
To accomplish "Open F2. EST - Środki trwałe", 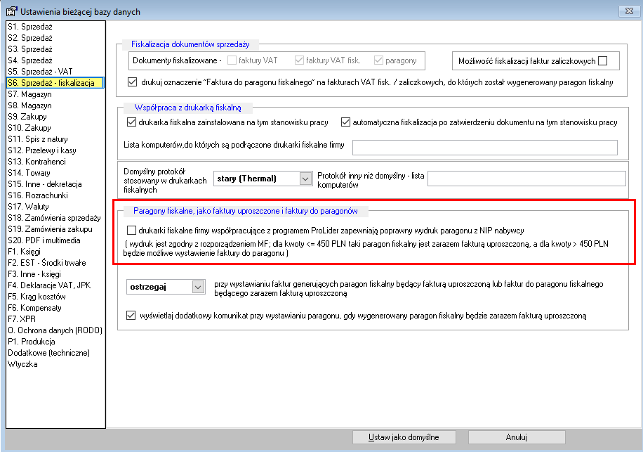I will [x=55, y=263].
